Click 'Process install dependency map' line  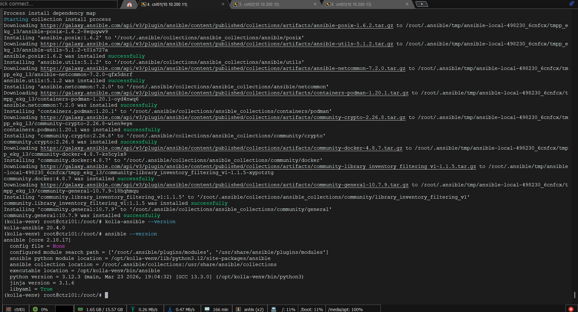(50, 13)
